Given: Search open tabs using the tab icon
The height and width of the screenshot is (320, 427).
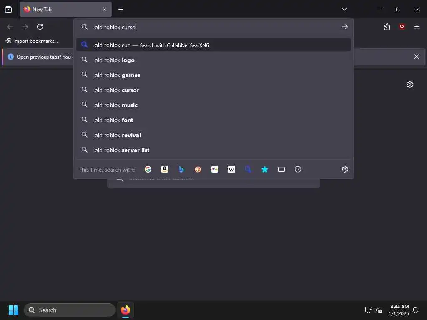Looking at the screenshot, I should (281, 169).
